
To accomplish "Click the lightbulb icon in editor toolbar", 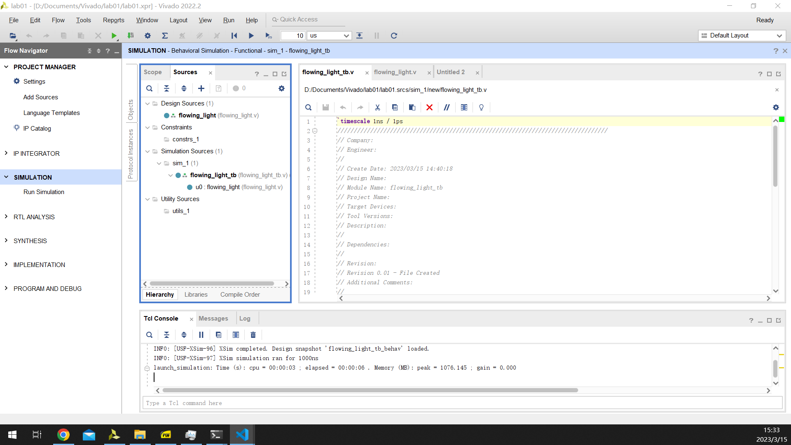I will click(x=481, y=108).
